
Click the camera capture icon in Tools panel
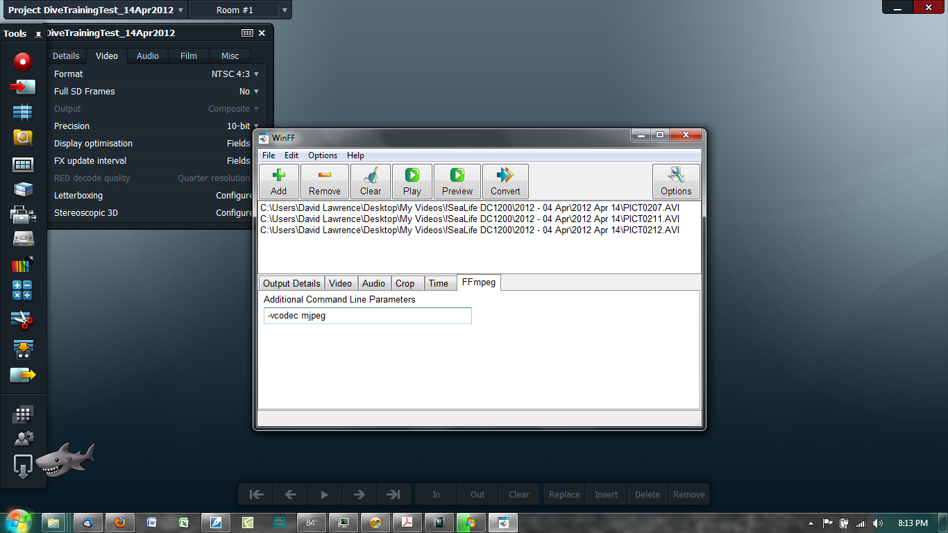pos(24,214)
